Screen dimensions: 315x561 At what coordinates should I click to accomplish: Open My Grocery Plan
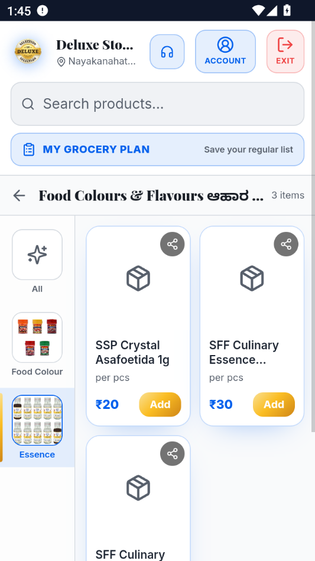point(157,150)
